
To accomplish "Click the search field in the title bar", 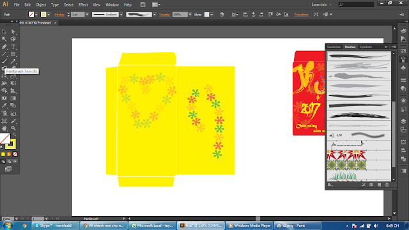I will pyautogui.click(x=356, y=4).
